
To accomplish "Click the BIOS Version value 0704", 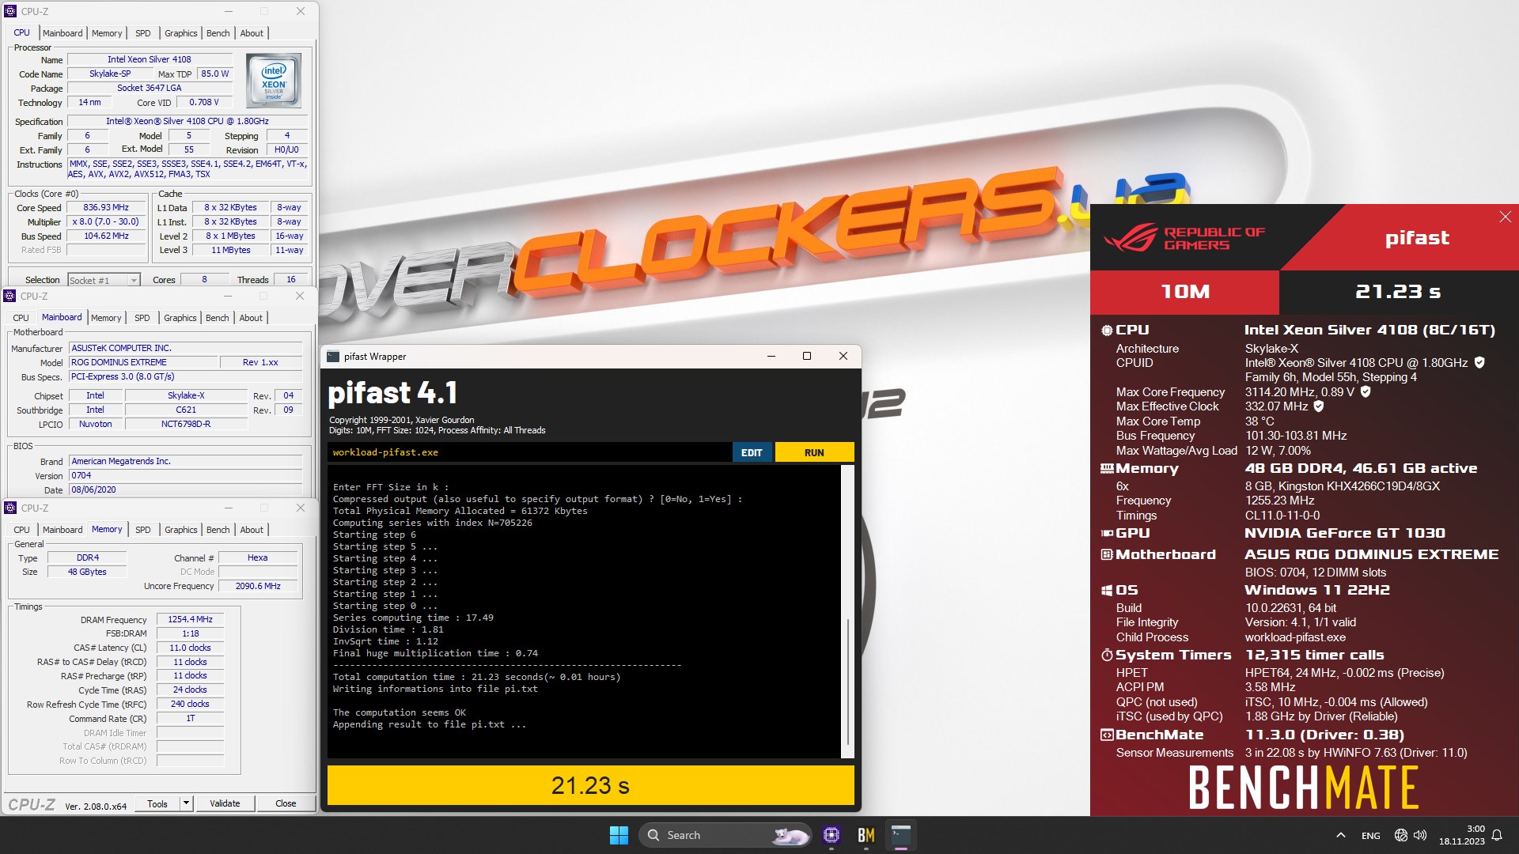I will point(185,475).
